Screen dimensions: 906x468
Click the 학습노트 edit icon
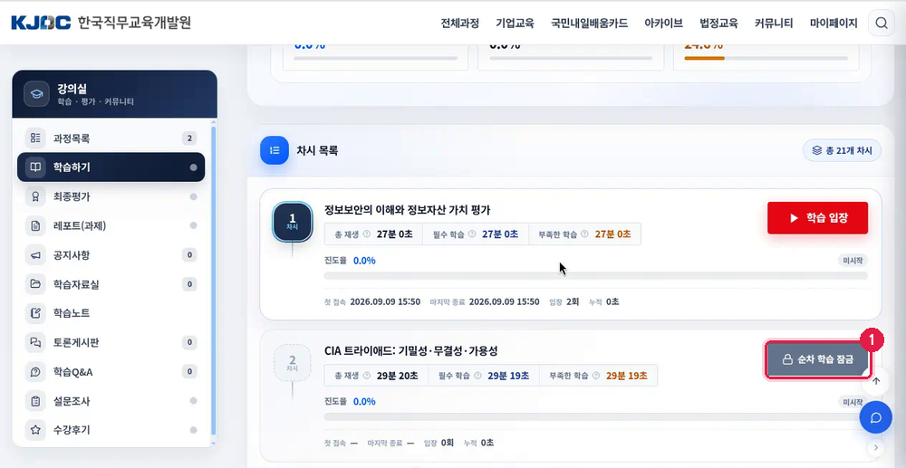pos(35,313)
